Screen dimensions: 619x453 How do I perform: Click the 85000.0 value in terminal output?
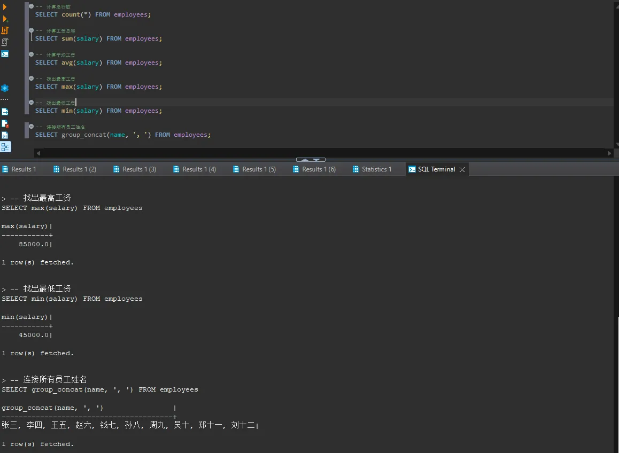[34, 244]
